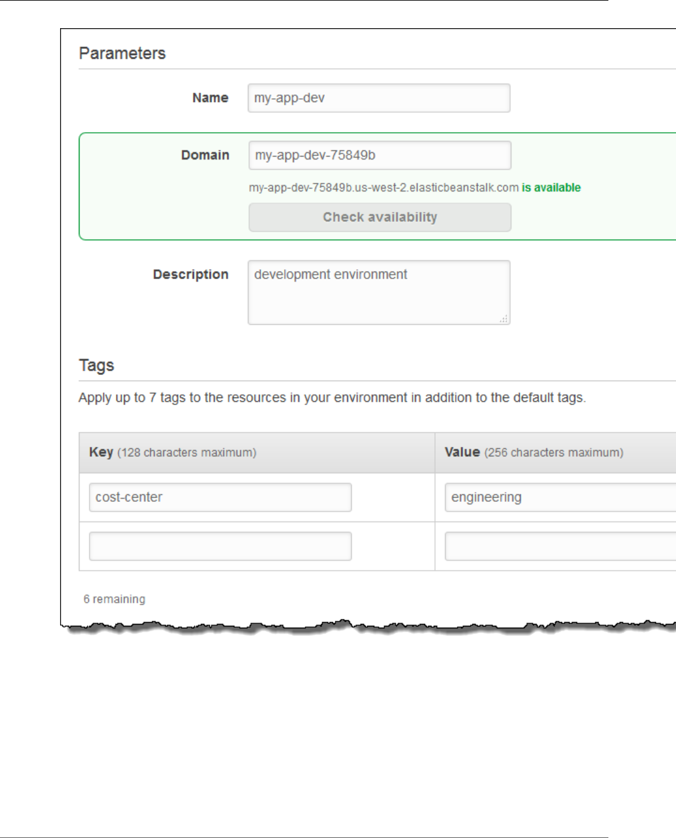Click inside the Description text area
Screen dimensions: 676x838
click(x=379, y=292)
